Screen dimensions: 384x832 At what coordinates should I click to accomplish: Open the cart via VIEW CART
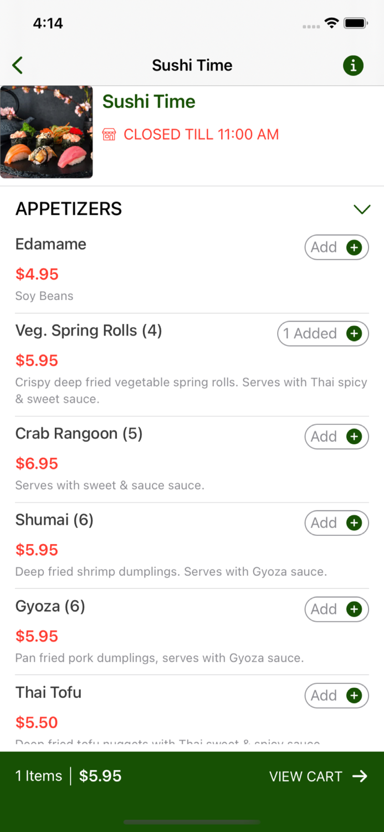pyautogui.click(x=305, y=776)
